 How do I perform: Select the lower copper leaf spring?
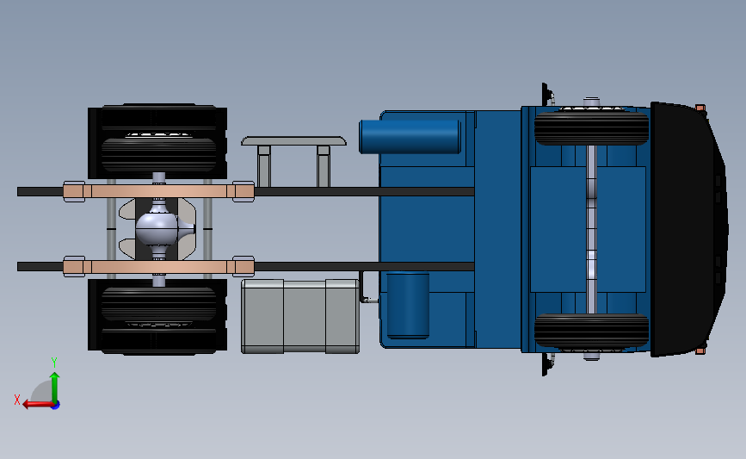tap(159, 267)
